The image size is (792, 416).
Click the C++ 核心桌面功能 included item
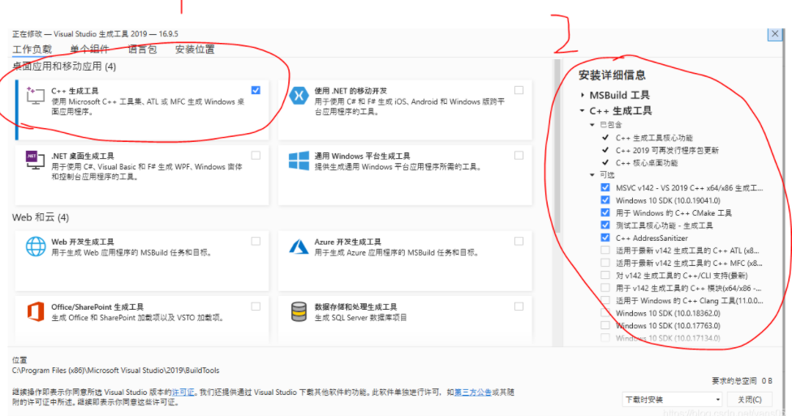point(647,163)
